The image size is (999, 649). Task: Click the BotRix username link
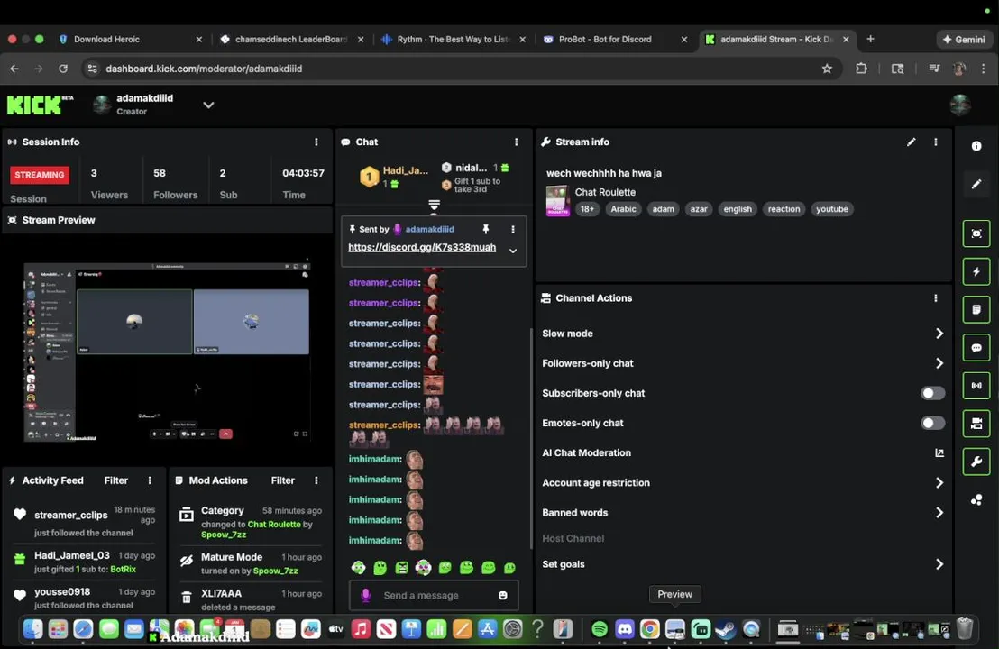pyautogui.click(x=123, y=569)
